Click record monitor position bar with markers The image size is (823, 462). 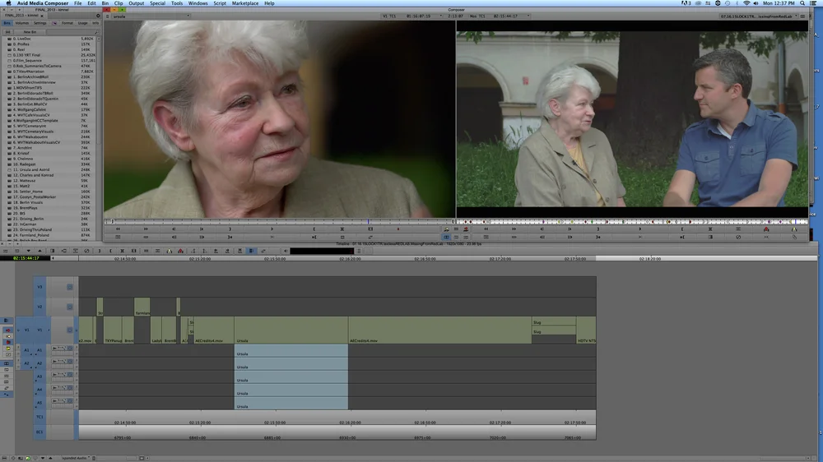tap(632, 221)
